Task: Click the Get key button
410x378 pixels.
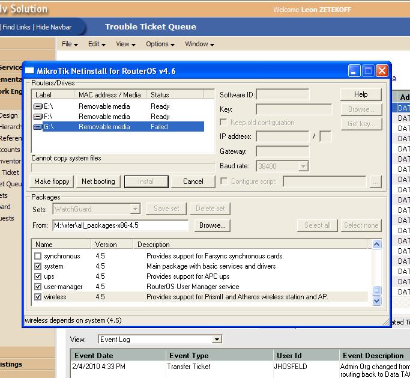Action: 361,124
